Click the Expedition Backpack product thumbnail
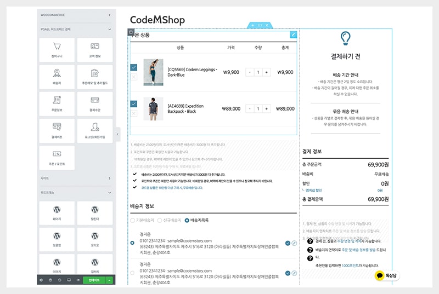This screenshot has width=439, height=294. click(x=153, y=108)
